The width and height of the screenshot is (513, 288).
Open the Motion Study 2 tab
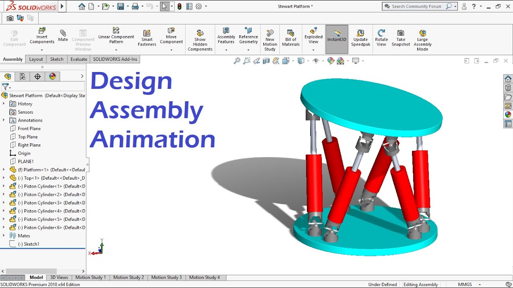pyautogui.click(x=129, y=277)
